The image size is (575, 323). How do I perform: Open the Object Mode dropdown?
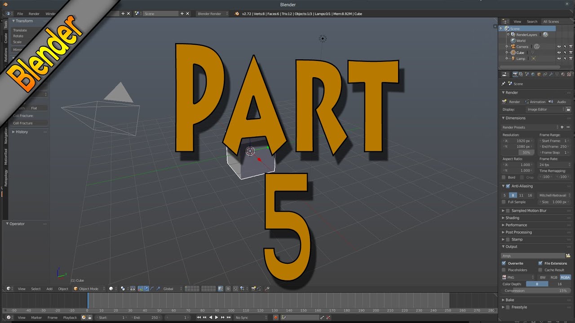pyautogui.click(x=89, y=289)
